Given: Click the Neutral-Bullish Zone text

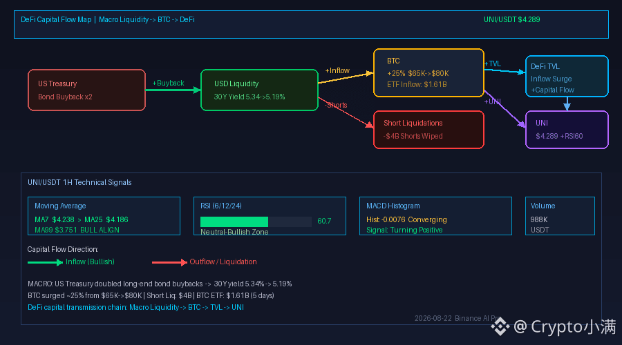Looking at the screenshot, I should (234, 232).
